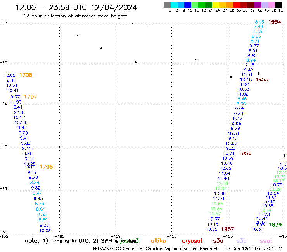Click the 9.01 wave height value
This screenshot has height=252, width=287.
pyautogui.click(x=253, y=50)
